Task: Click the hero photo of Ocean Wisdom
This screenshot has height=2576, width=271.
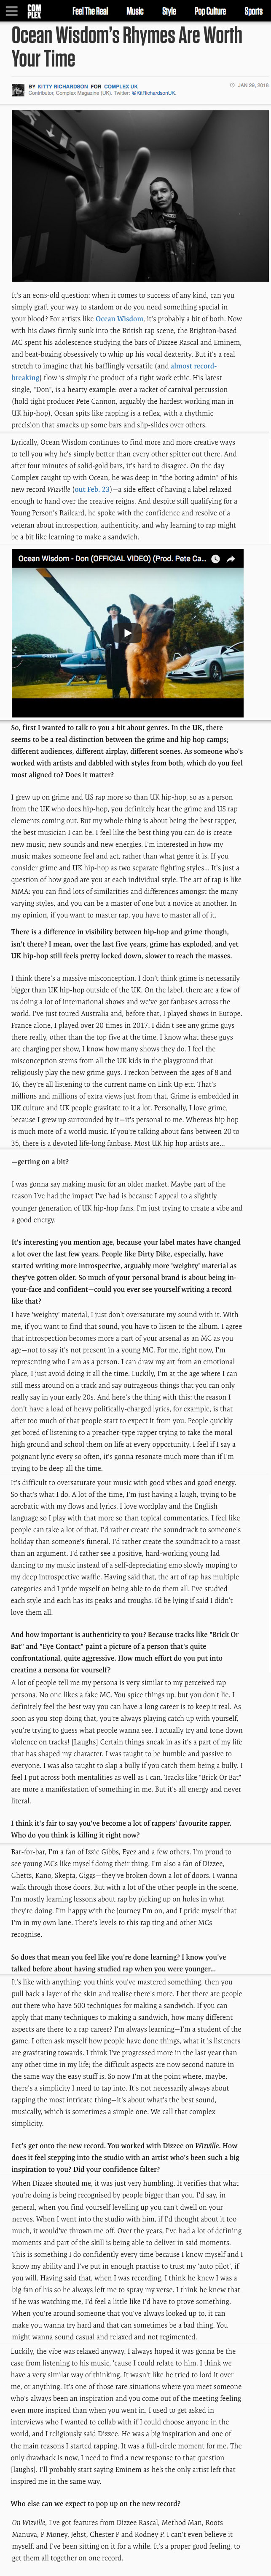Action: click(x=135, y=195)
